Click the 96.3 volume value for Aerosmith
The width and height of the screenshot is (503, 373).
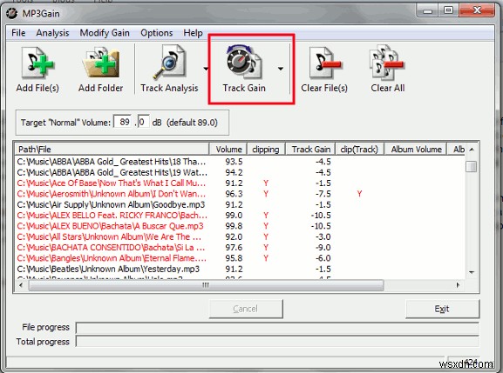234,194
